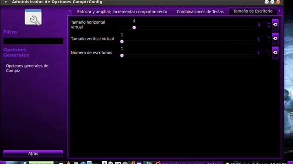Viewport: 293px width, 164px height.
Task: Go back with the Atrás button
Action: click(33, 154)
